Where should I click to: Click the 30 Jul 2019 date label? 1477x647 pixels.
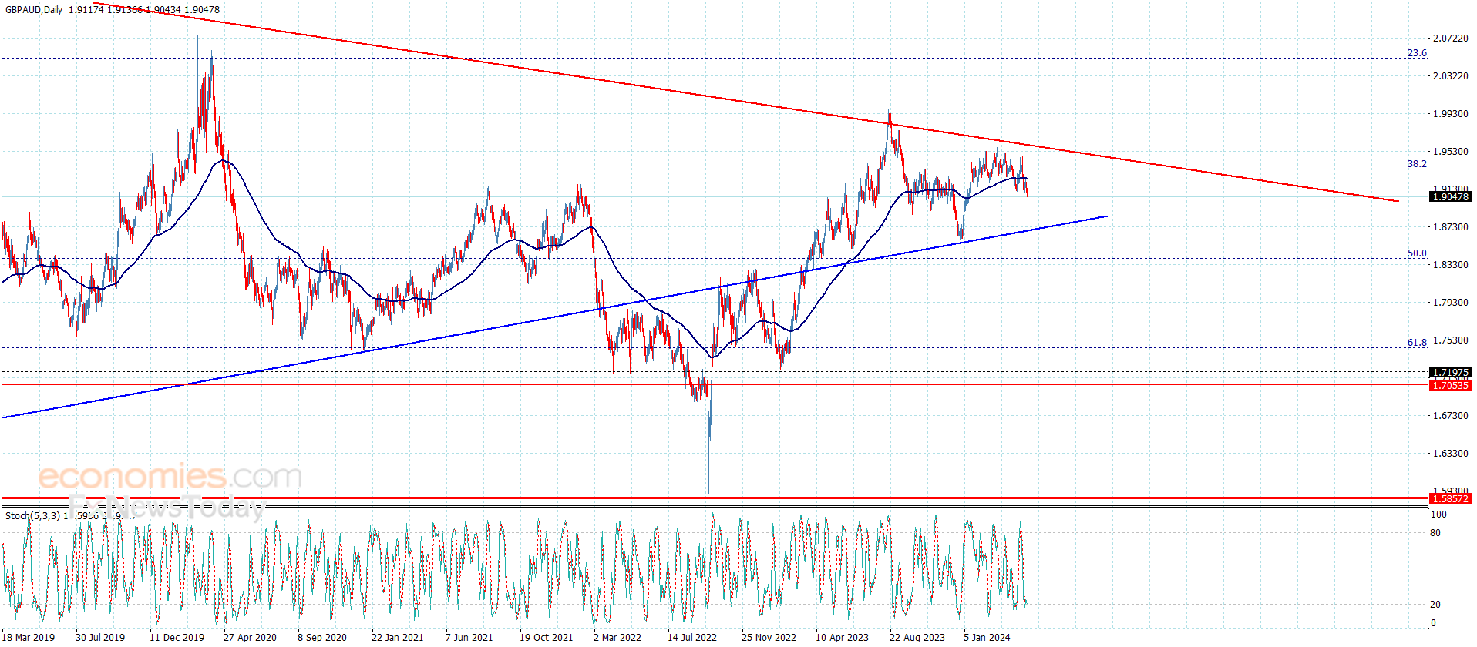click(x=100, y=637)
